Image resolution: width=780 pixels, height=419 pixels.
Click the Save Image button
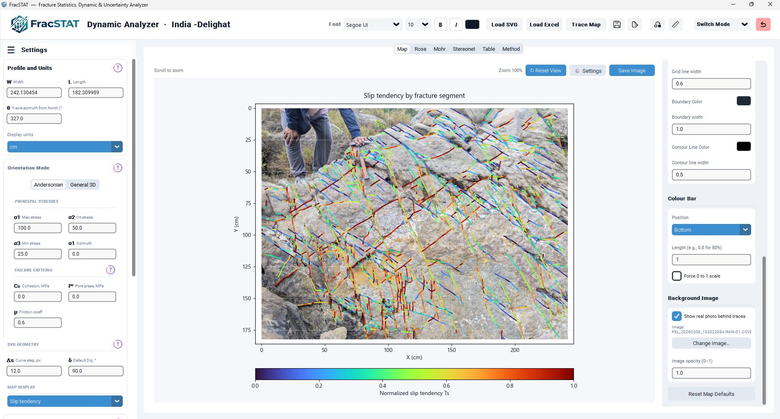click(x=632, y=70)
